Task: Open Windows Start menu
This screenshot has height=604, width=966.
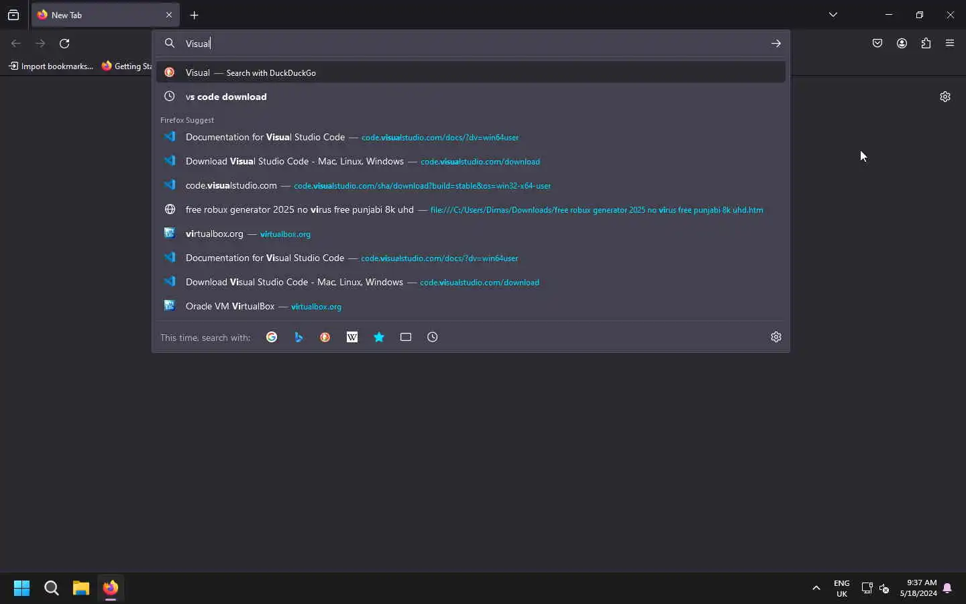Action: pos(21,589)
